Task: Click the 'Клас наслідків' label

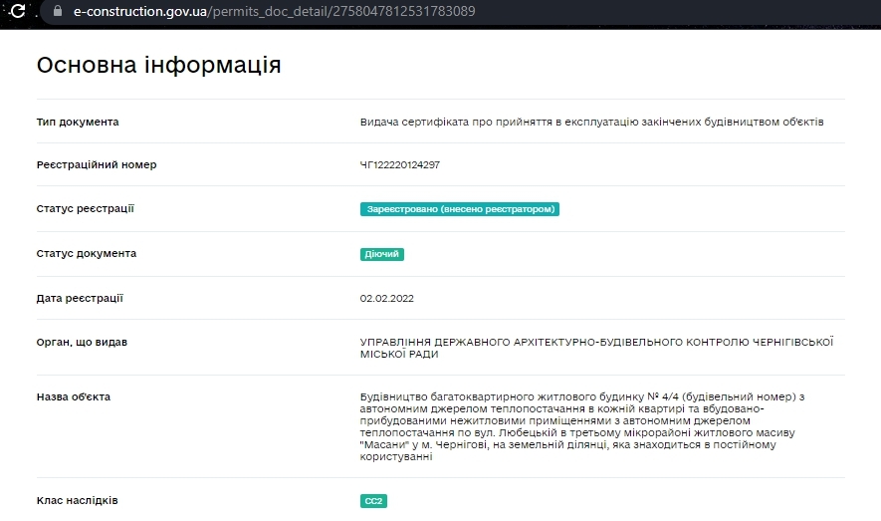Action: [77, 500]
